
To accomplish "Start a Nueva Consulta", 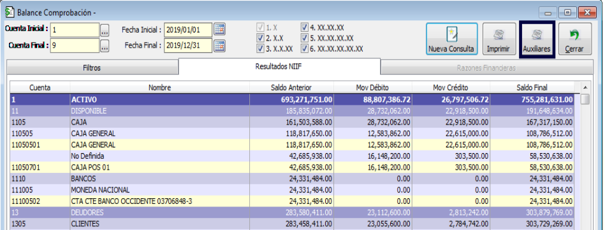I will coord(452,39).
